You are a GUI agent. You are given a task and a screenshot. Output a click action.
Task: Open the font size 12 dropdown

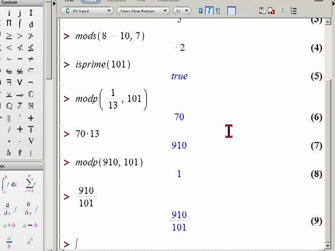pos(182,11)
